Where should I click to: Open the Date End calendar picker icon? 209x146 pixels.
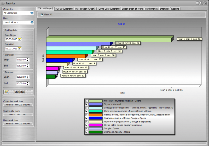pyautogui.click(x=20, y=48)
